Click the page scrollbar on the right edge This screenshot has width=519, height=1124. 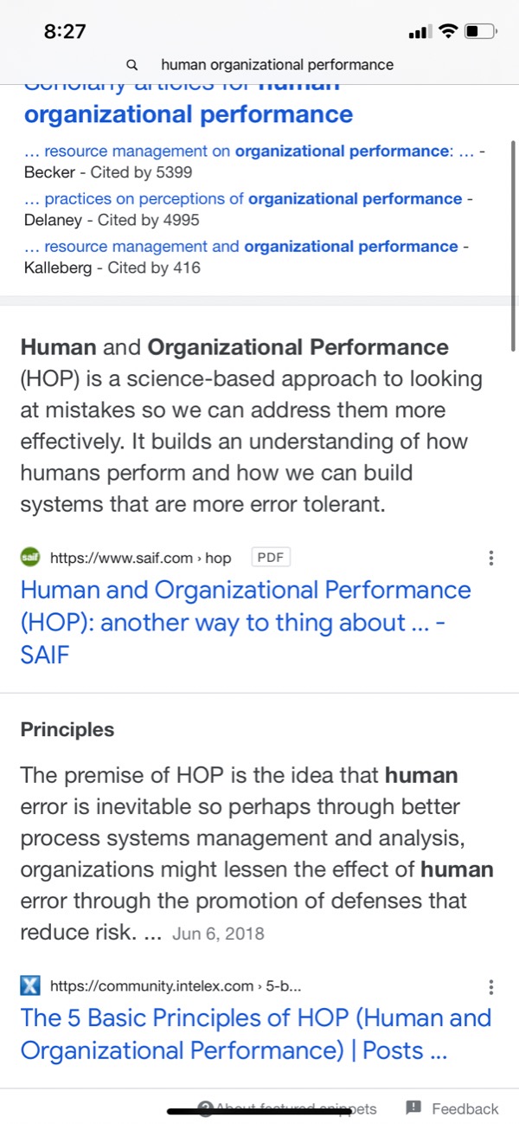point(514,242)
